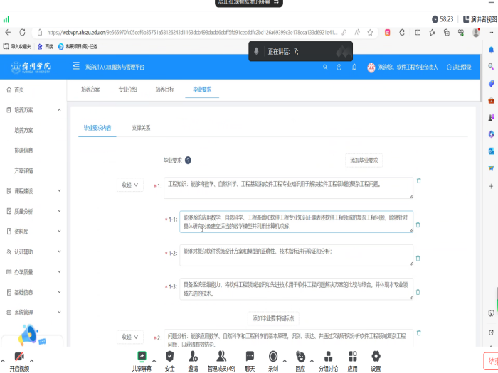Click the notification bell in header
498x373 pixels.
click(354, 67)
